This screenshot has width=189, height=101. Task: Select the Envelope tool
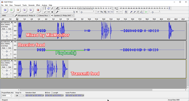point(48,8)
